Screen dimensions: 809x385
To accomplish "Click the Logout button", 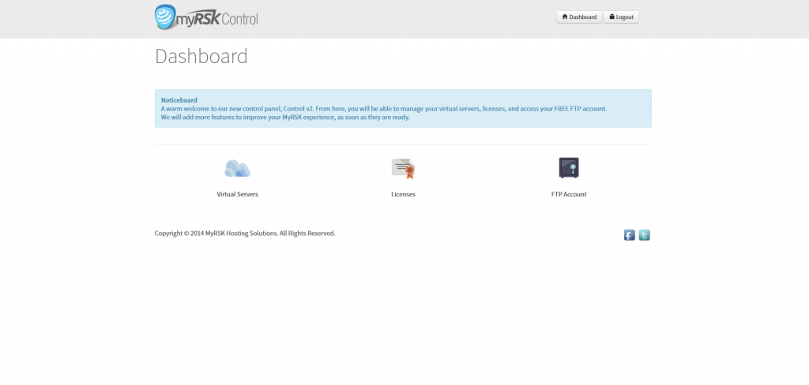I will (621, 17).
